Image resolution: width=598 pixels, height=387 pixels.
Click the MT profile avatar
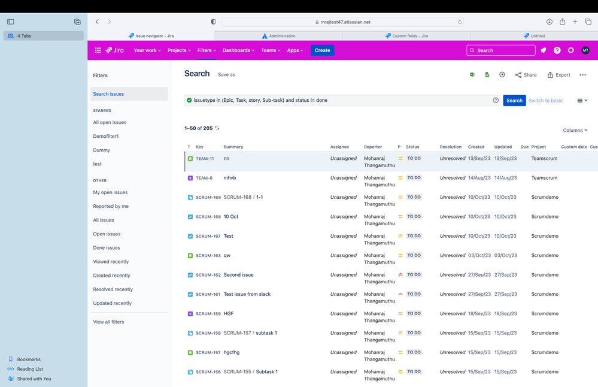coord(585,50)
